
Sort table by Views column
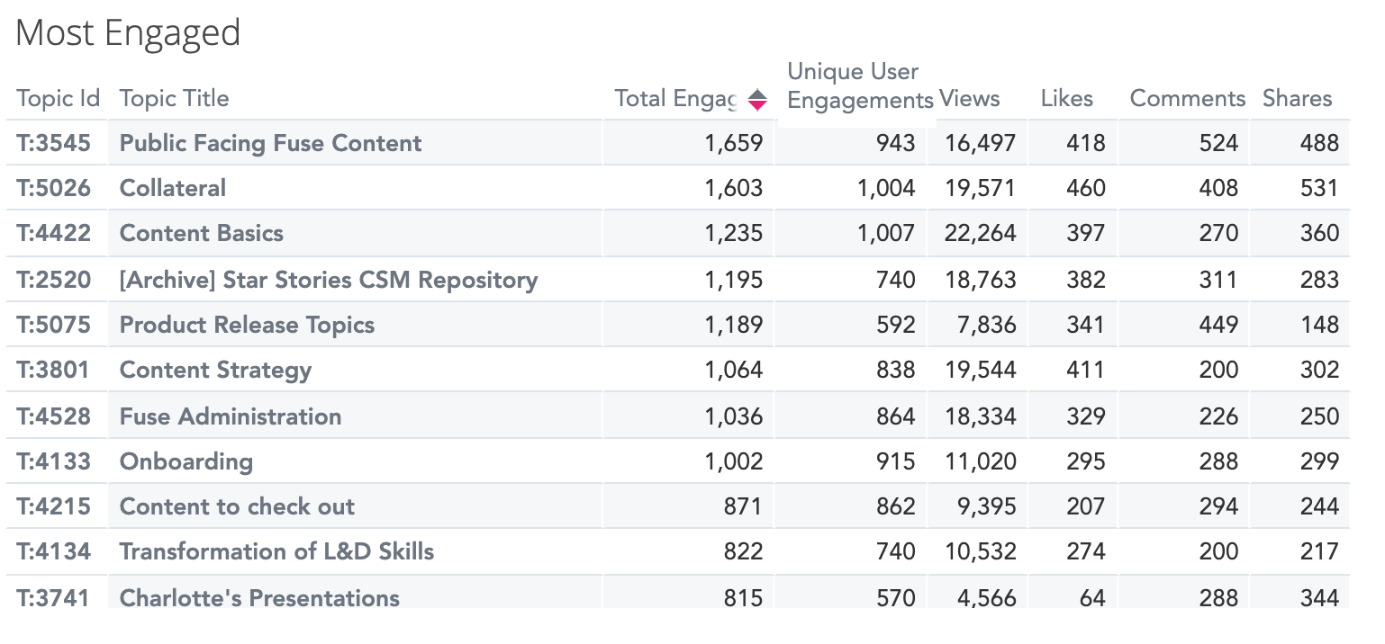click(969, 99)
